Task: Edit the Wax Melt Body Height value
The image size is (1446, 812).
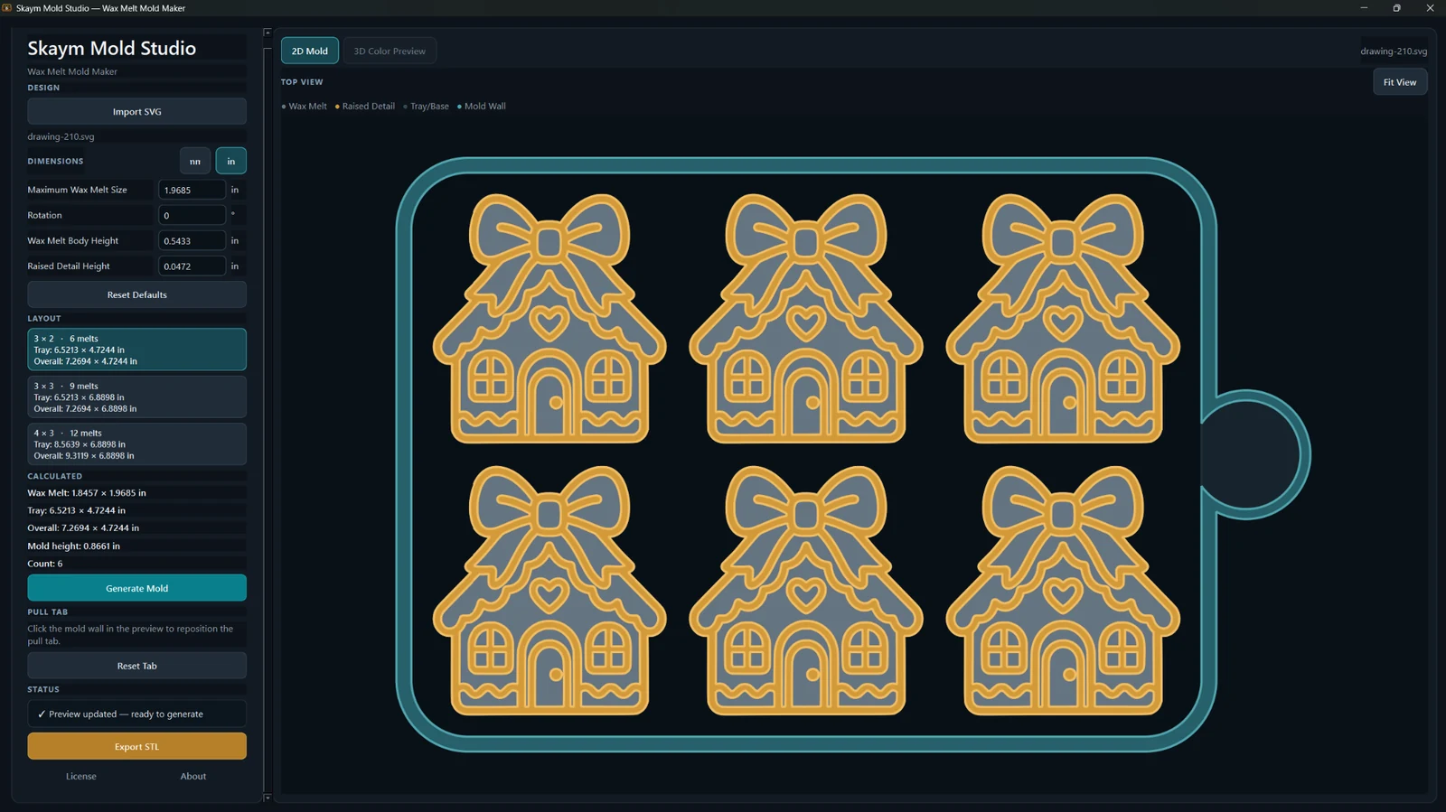Action: (192, 240)
